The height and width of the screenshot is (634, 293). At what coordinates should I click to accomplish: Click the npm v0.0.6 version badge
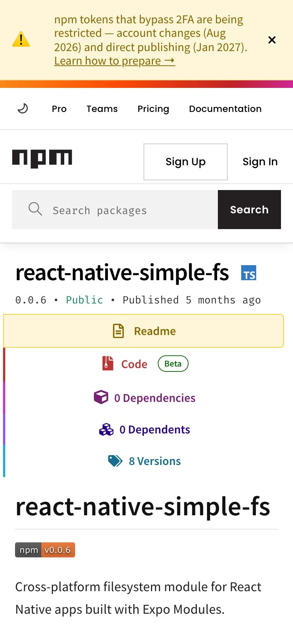pyautogui.click(x=45, y=550)
